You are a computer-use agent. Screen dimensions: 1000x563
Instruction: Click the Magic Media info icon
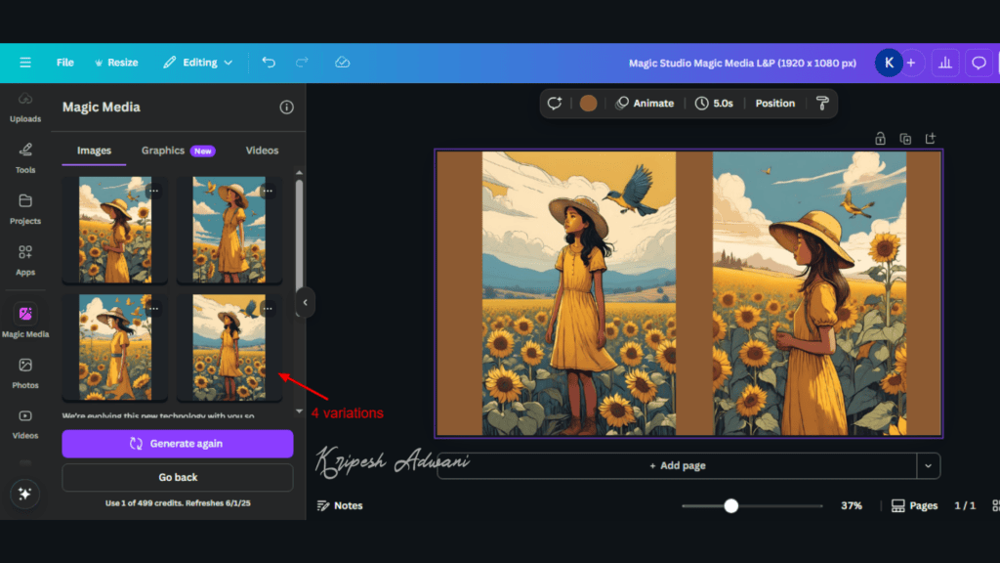pyautogui.click(x=285, y=108)
